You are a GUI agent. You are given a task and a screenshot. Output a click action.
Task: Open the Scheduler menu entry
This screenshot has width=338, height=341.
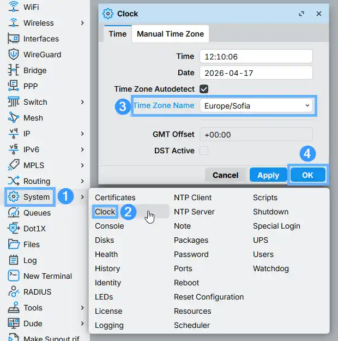pos(192,325)
